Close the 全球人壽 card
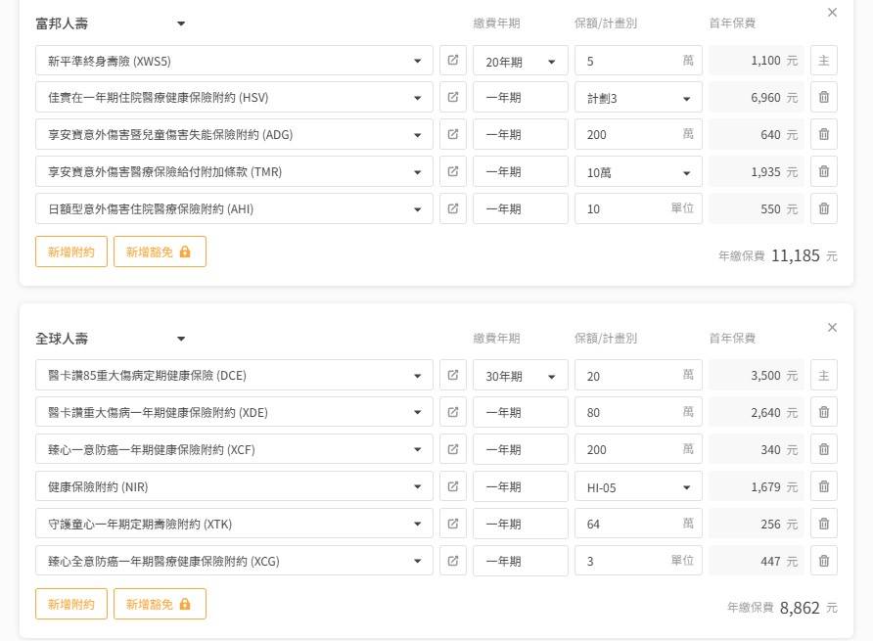 (832, 327)
